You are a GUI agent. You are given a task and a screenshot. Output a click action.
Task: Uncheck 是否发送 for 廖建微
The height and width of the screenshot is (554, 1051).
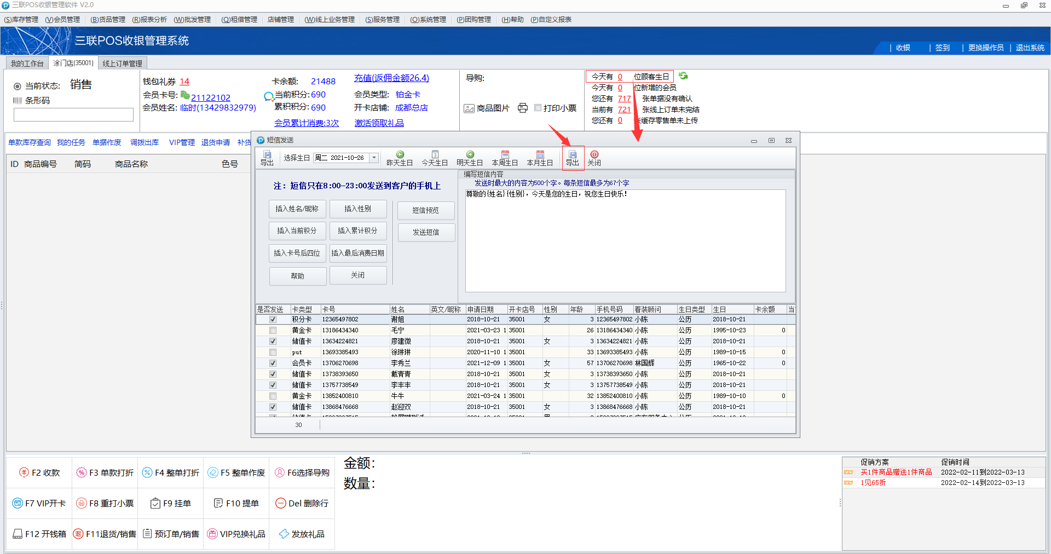point(273,341)
